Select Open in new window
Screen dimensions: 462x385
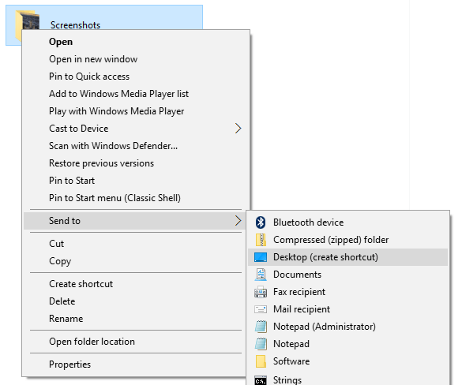[x=93, y=59]
